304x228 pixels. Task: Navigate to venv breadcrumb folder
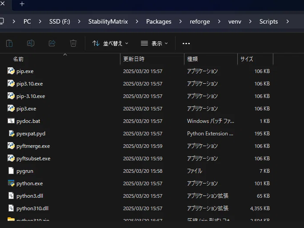coord(235,21)
